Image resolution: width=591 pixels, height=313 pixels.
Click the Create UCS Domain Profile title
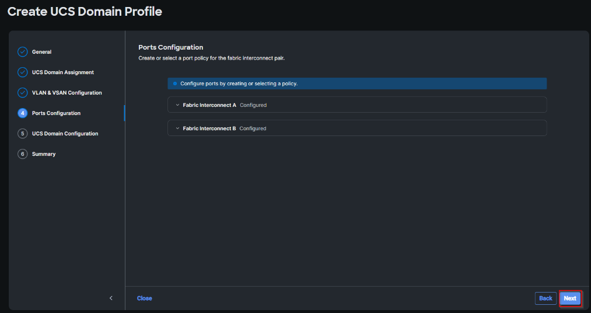click(85, 12)
